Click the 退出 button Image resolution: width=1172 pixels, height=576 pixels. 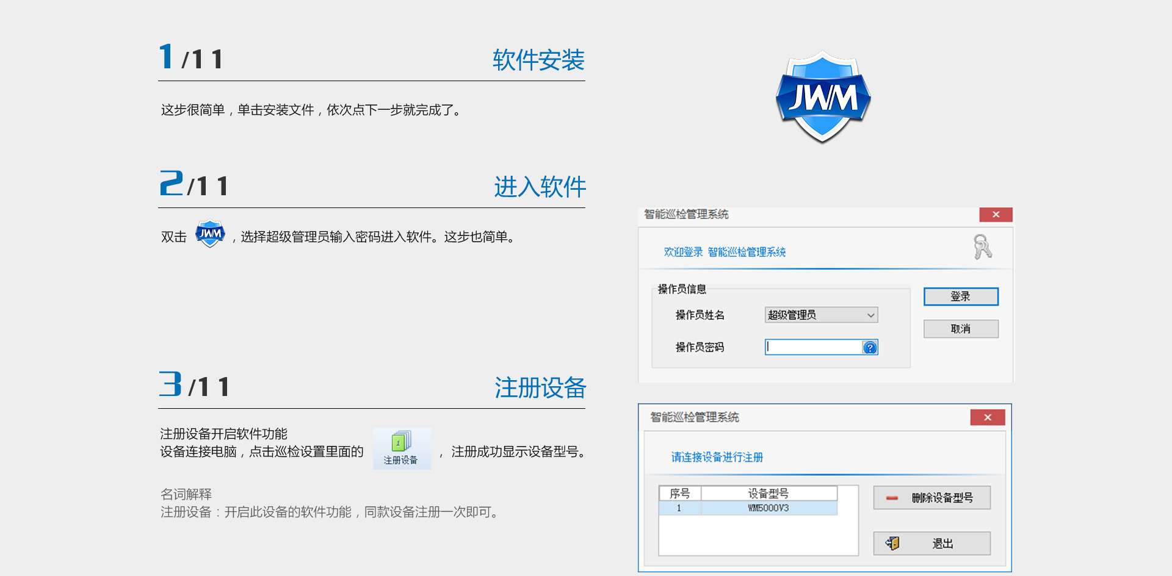tap(931, 544)
